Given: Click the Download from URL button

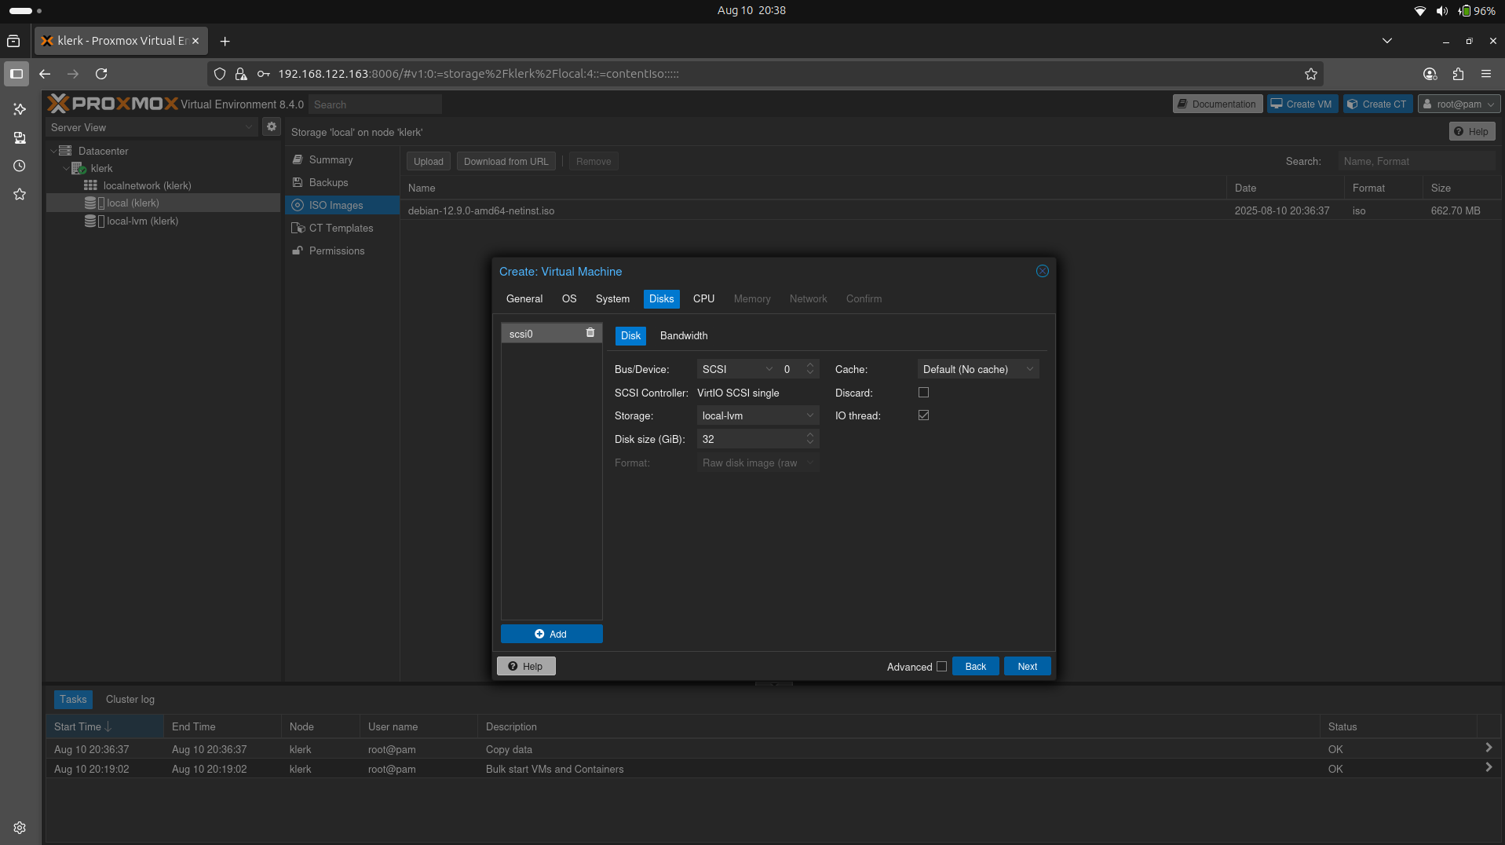Looking at the screenshot, I should coord(506,161).
